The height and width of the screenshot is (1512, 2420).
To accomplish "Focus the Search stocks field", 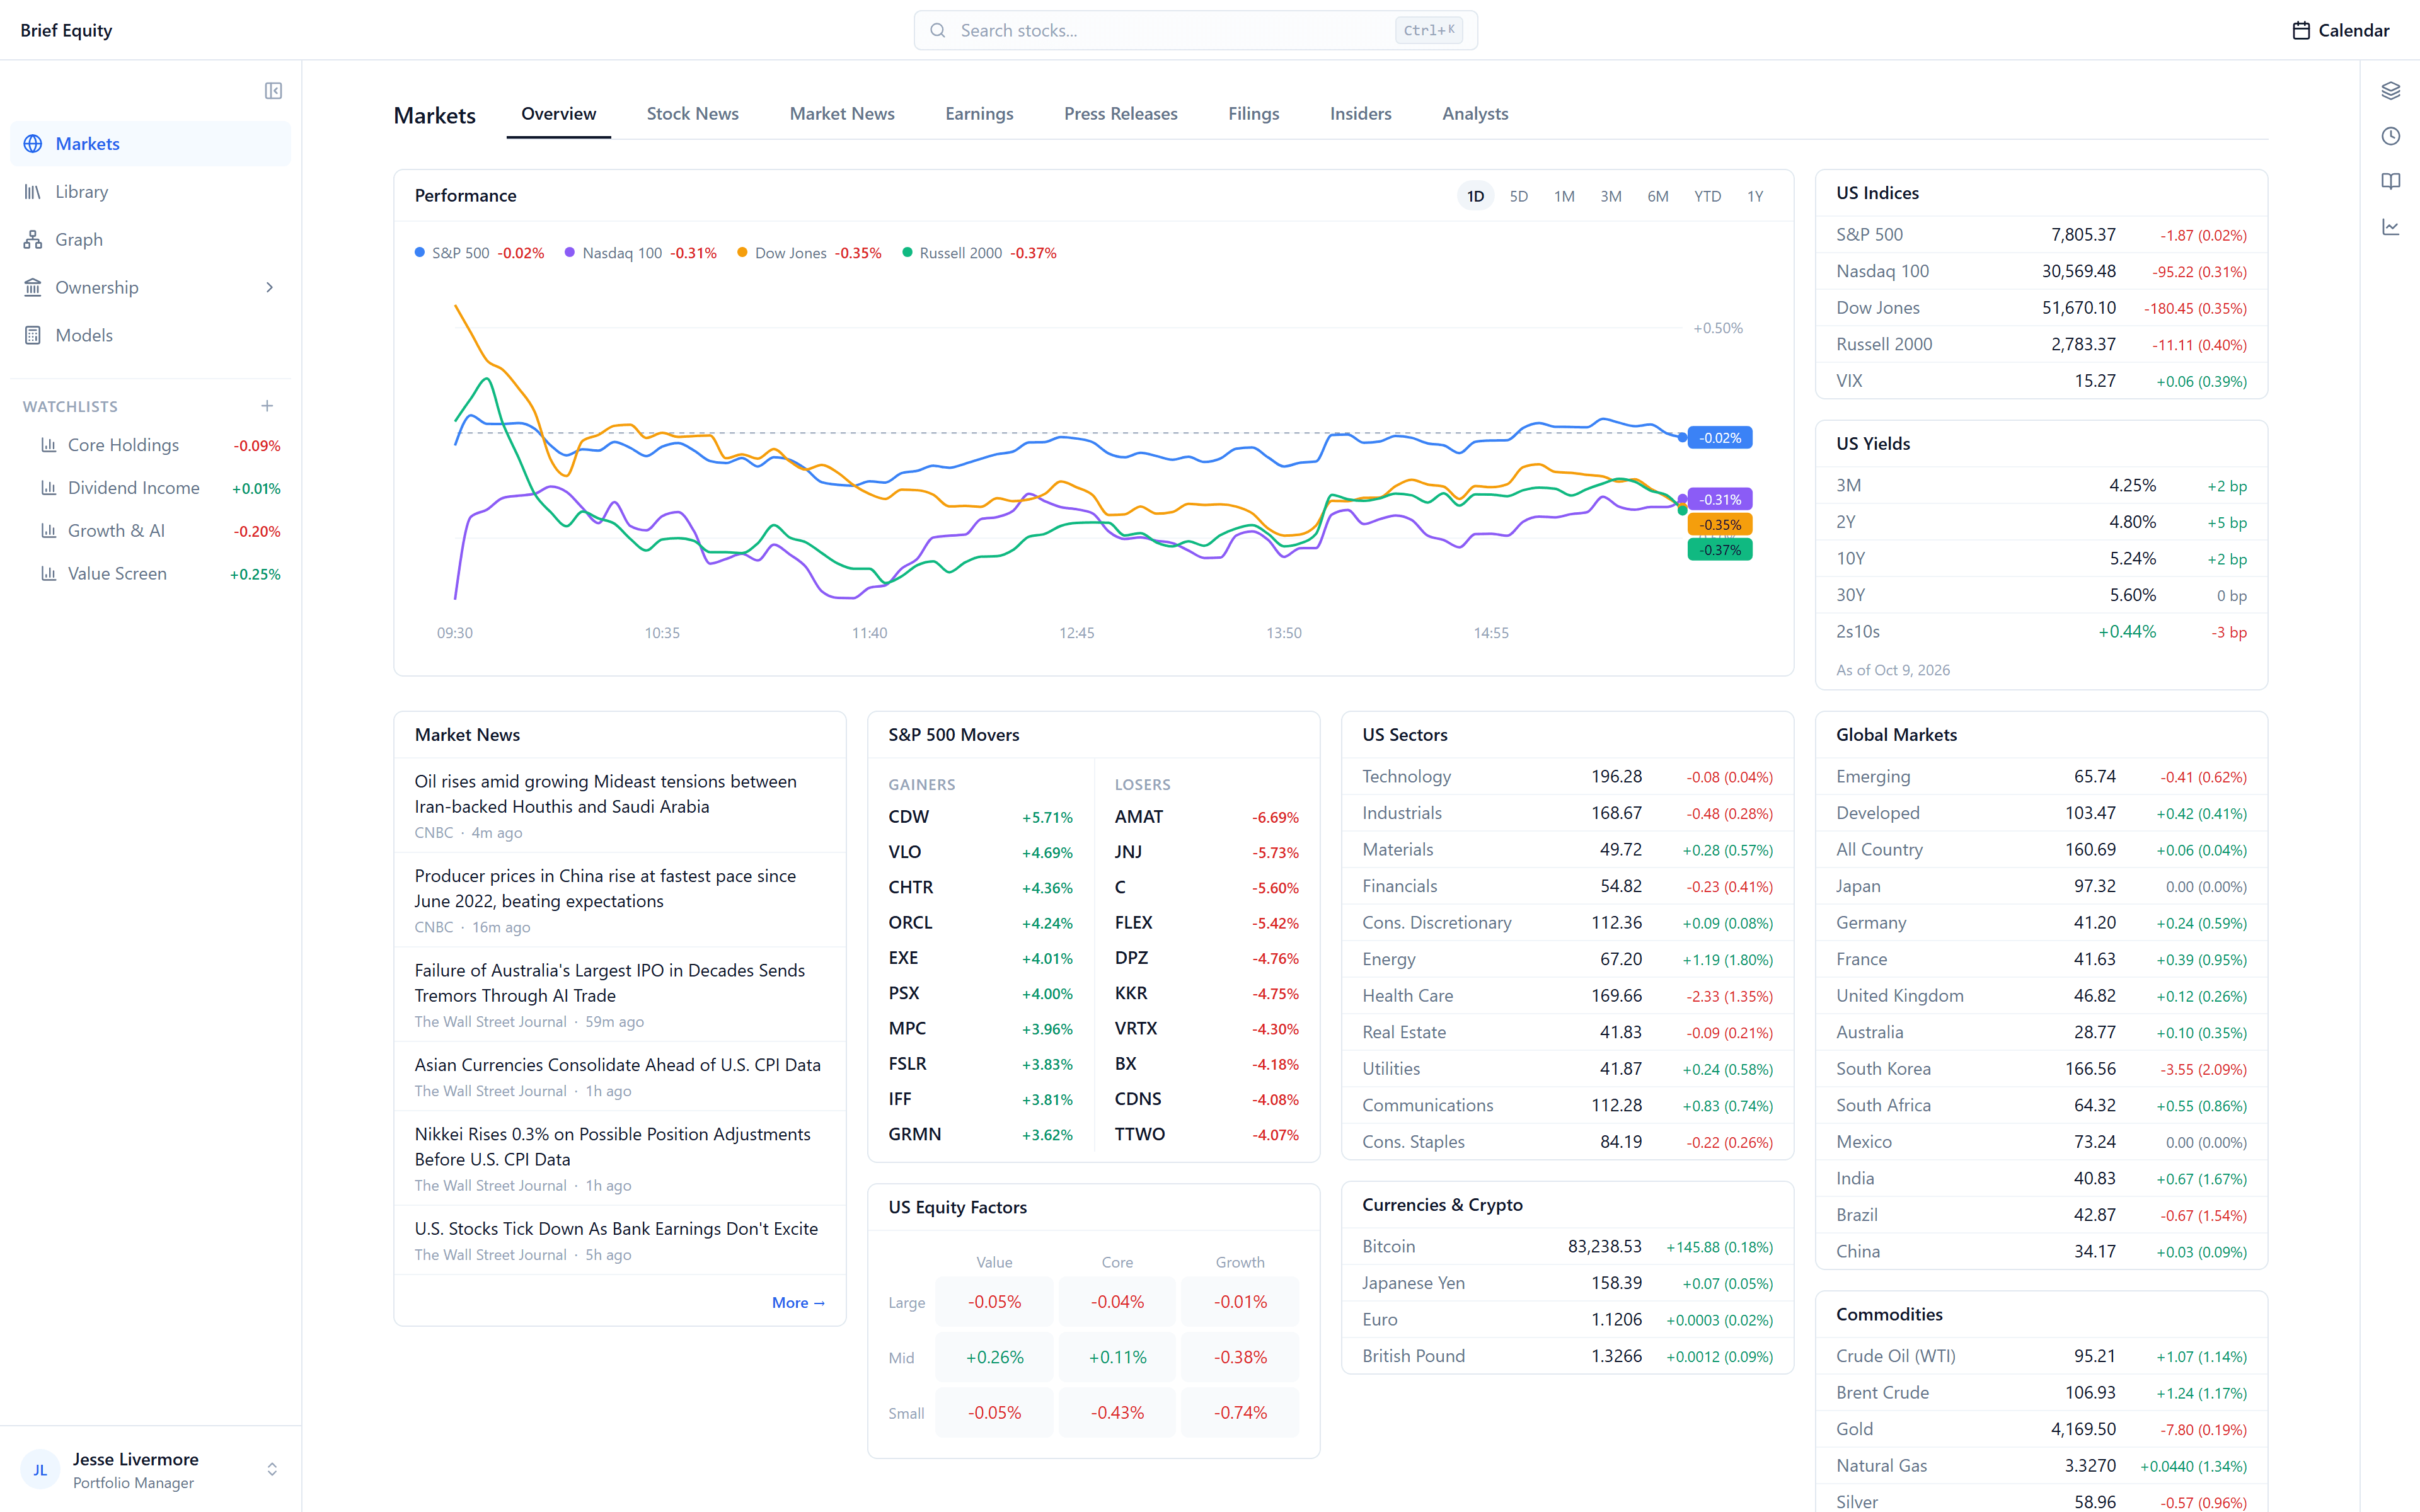I will 1195,31.
